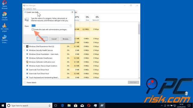Screen dimensions: 193x108
Task: Sort by the Disk column header
Action: (x=85, y=18)
